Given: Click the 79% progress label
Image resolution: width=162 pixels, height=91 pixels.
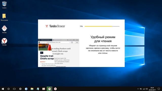Looking at the screenshot, I should pyautogui.click(x=81, y=26).
